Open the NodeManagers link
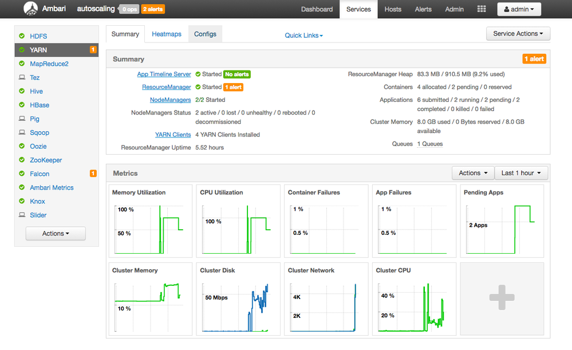The width and height of the screenshot is (572, 350). click(x=171, y=100)
